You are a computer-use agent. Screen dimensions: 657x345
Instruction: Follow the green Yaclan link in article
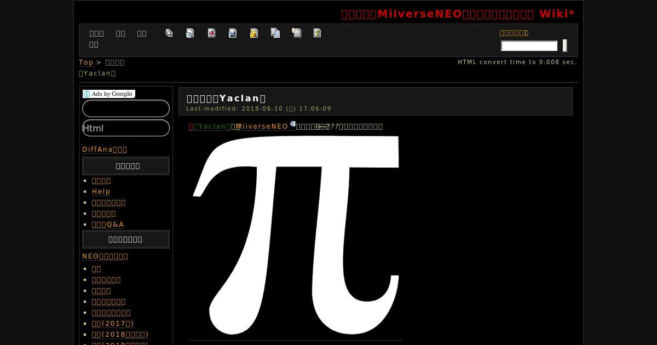(x=212, y=127)
